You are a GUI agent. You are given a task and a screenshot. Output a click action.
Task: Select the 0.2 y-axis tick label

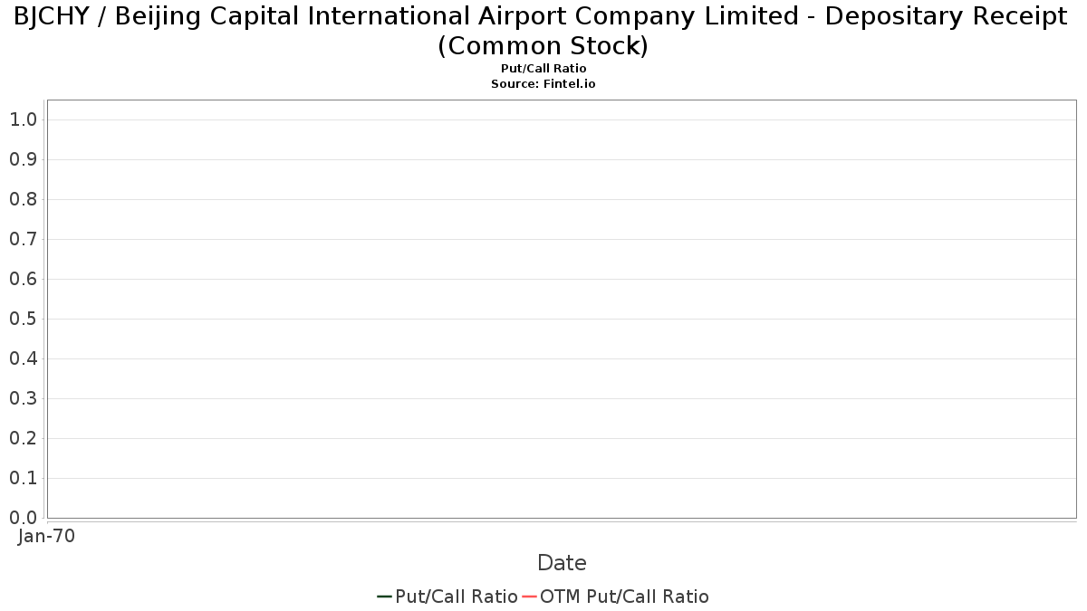[23, 438]
